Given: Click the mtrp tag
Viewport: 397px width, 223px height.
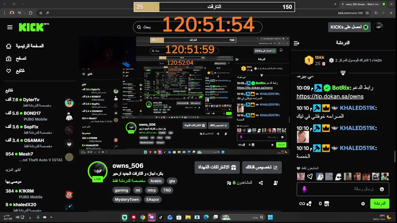Looking at the screenshot, I should pos(151,190).
